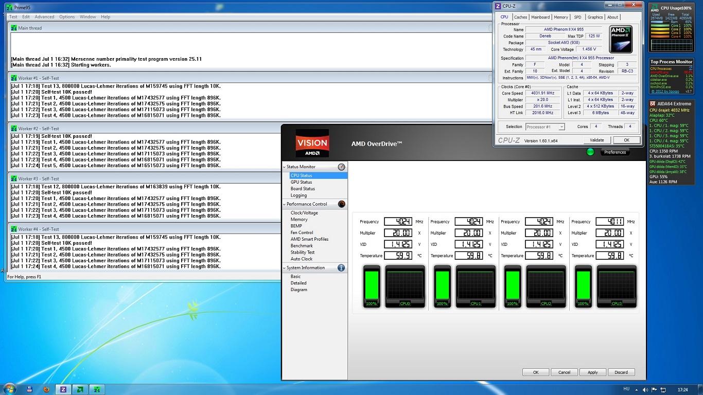Click the AMD Vision logo in OverDrive

[x=312, y=143]
